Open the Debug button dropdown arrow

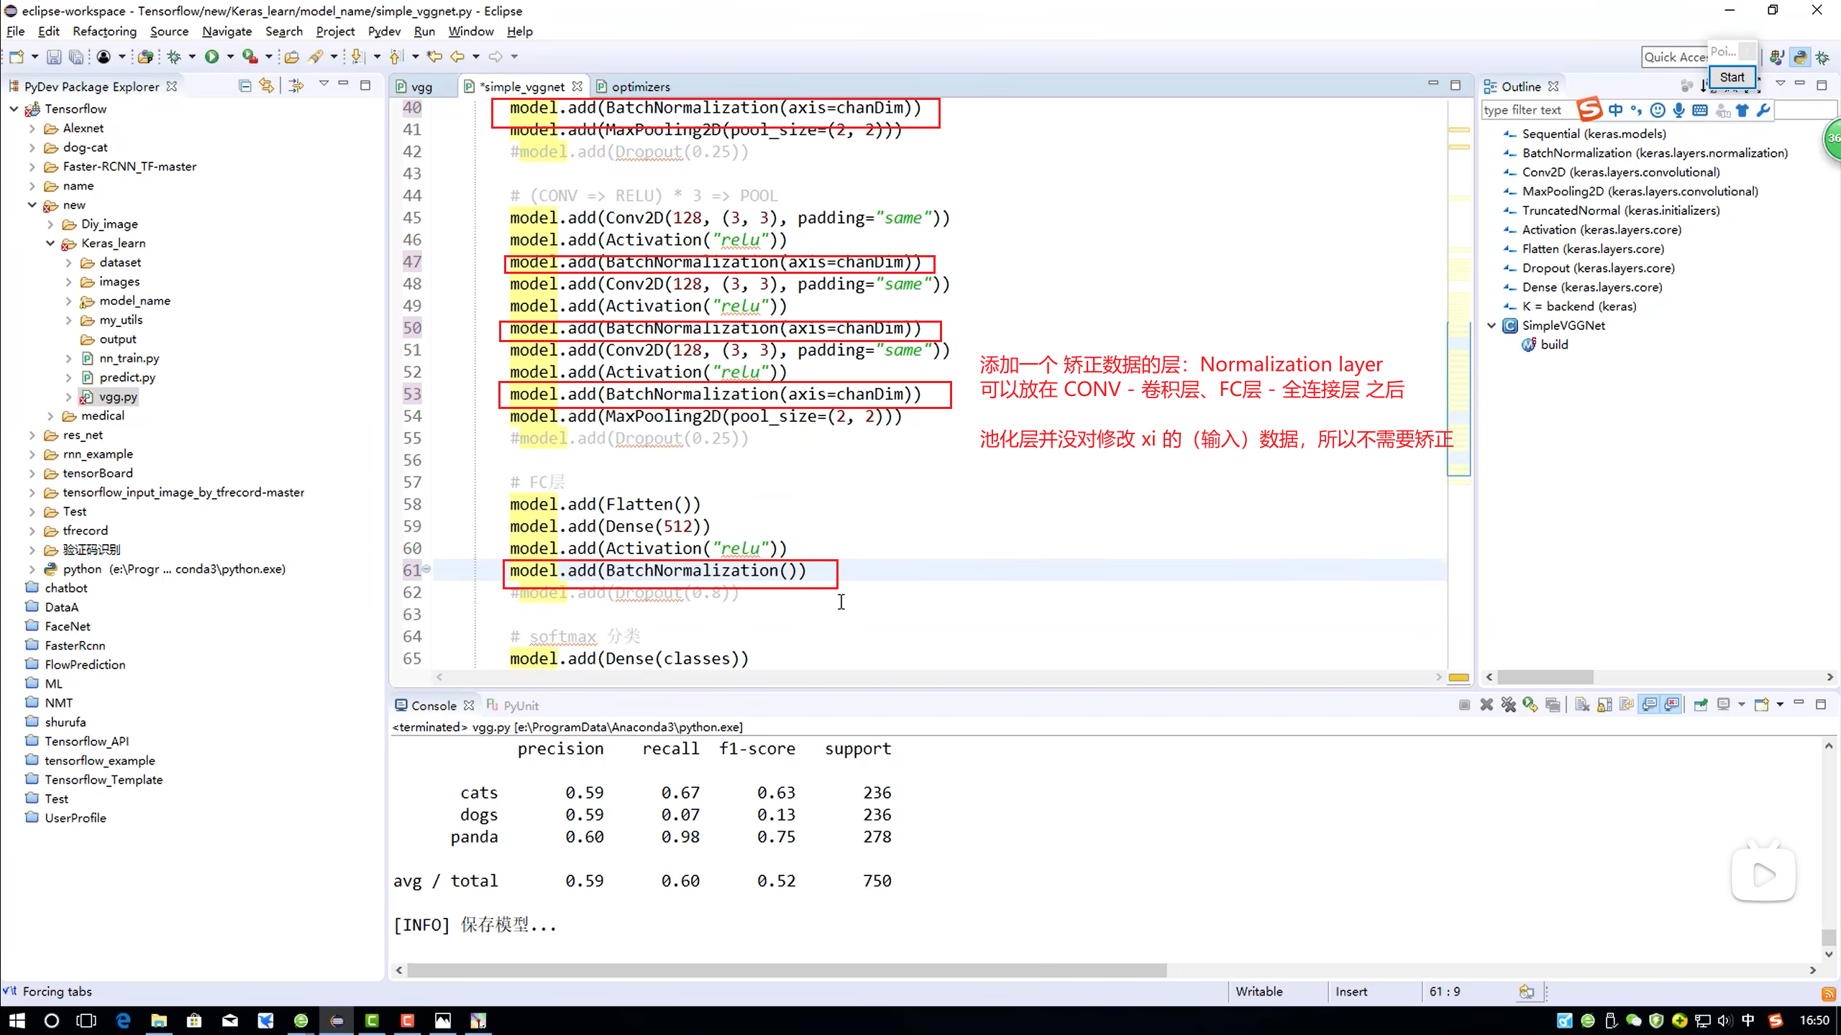[x=192, y=57]
